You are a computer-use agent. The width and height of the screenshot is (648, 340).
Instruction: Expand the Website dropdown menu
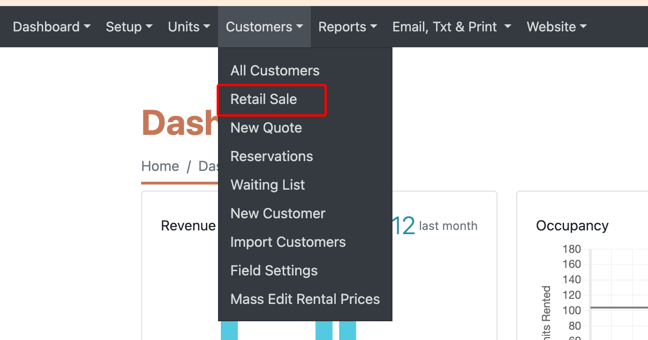pos(557,27)
